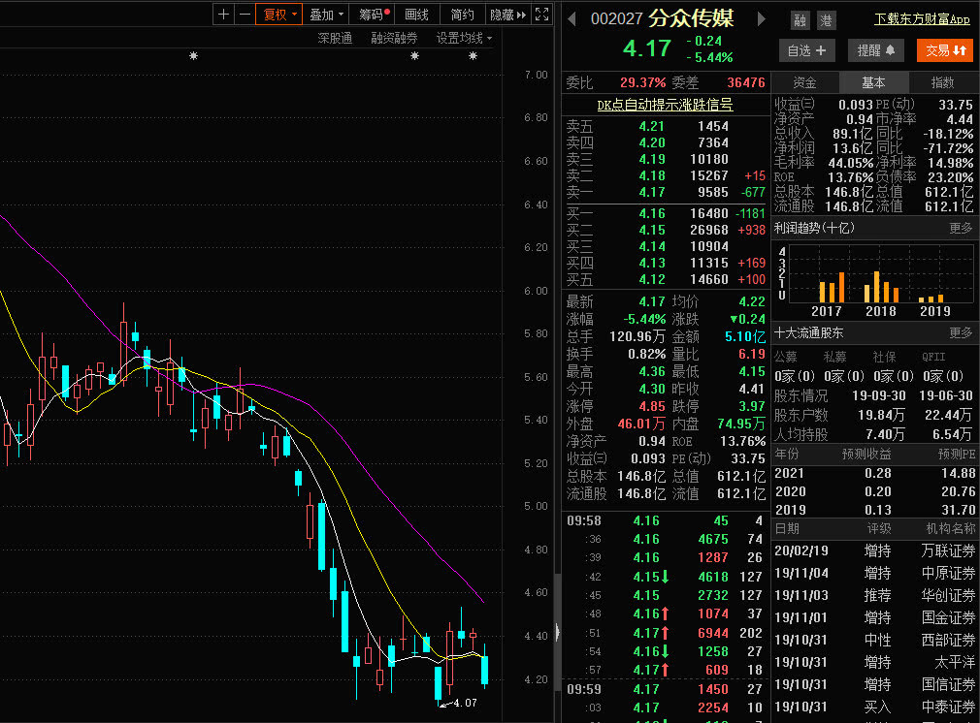Select 华创证券 推荐 rating row

point(875,596)
